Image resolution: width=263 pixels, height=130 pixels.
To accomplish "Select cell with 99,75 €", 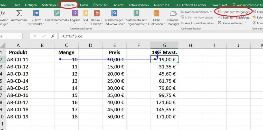I will pos(164,95).
